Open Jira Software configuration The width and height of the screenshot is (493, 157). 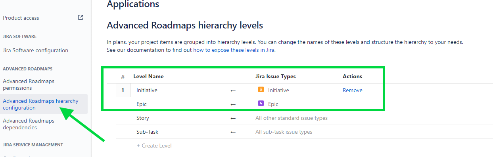coord(35,50)
